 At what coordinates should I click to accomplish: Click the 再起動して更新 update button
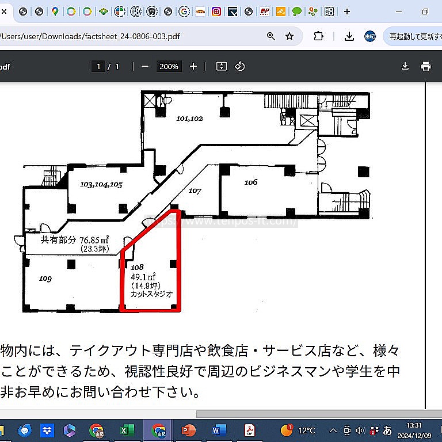point(414,36)
